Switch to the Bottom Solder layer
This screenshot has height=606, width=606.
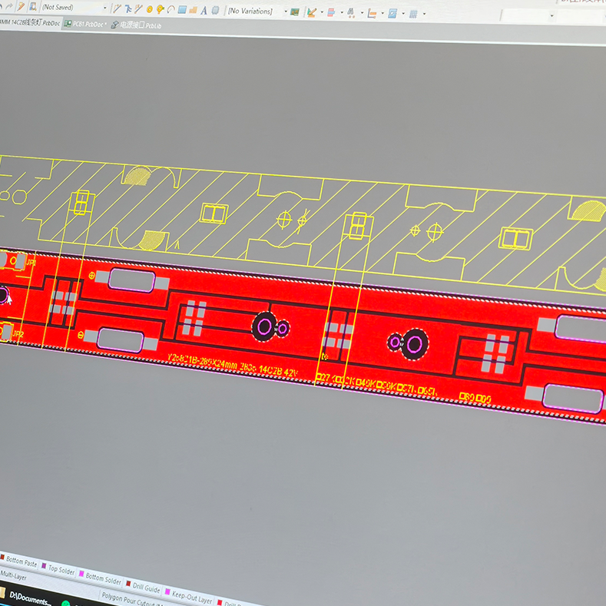[x=103, y=578]
